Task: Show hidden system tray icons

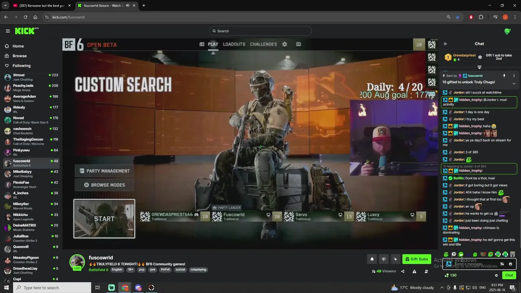Action: point(442,288)
